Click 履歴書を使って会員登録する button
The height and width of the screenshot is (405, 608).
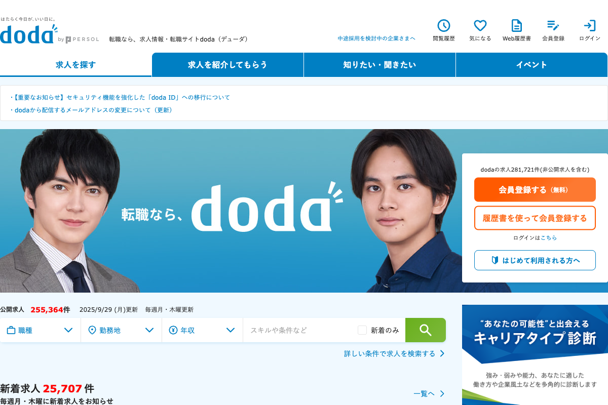coord(535,218)
